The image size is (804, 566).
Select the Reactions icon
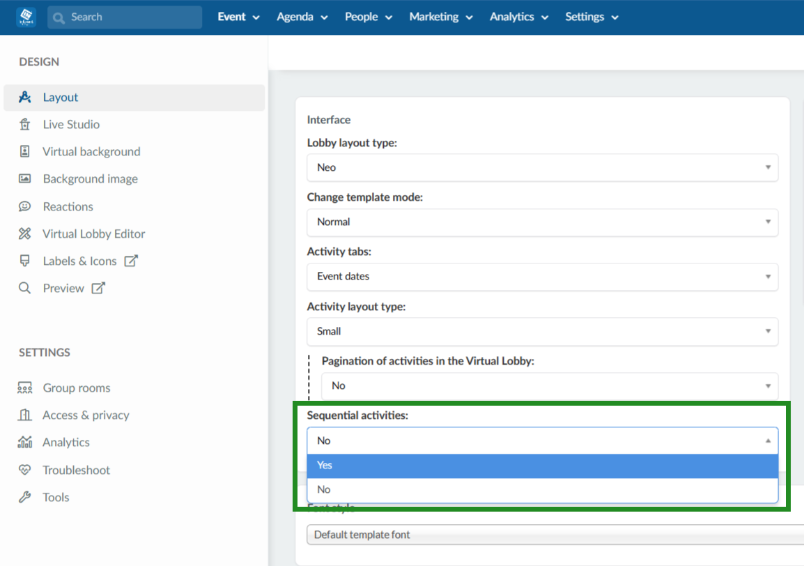tap(26, 206)
